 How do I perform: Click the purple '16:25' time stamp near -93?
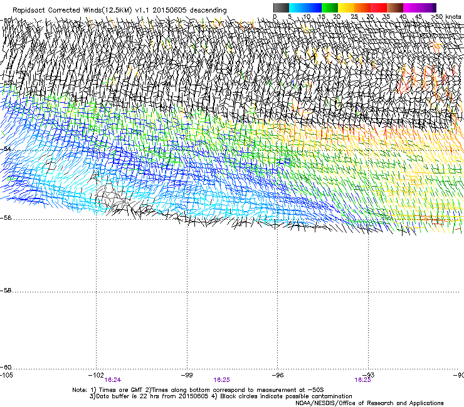pyautogui.click(x=362, y=380)
